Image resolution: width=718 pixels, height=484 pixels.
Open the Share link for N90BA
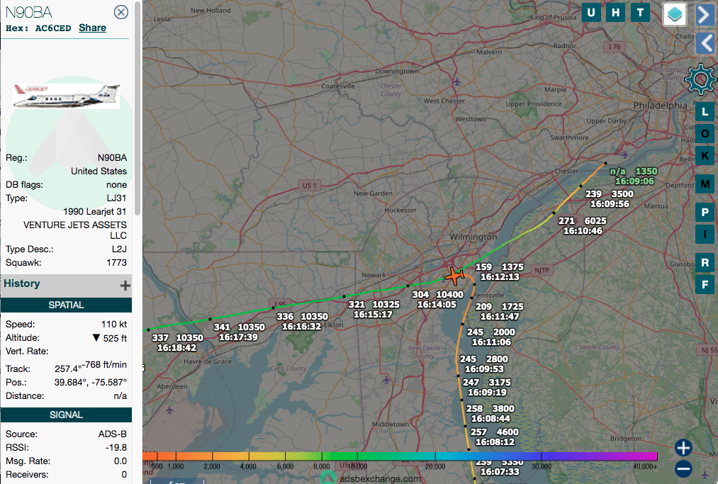coord(93,28)
